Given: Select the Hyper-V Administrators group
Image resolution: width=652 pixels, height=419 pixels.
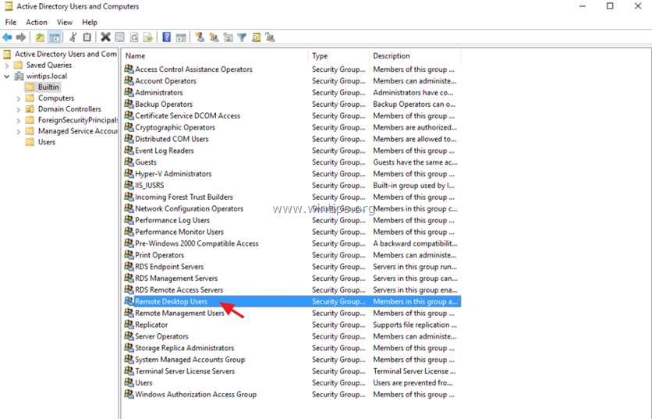Looking at the screenshot, I should (292, 173).
